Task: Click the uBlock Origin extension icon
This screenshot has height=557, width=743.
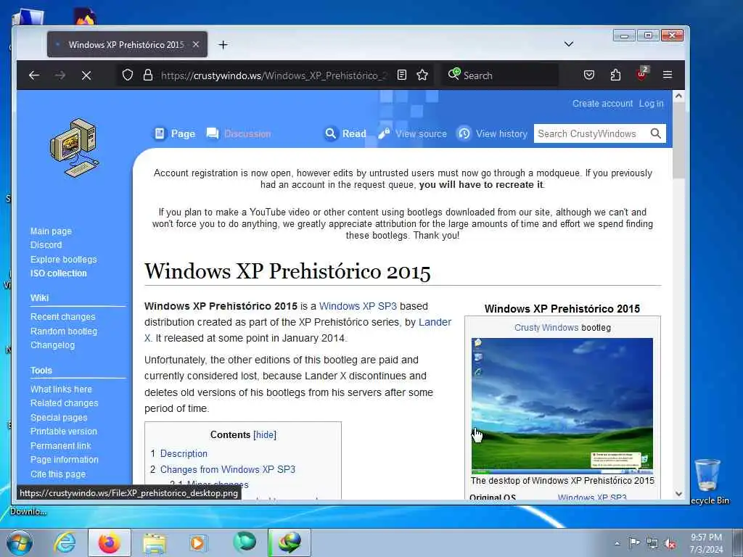Action: 641,75
